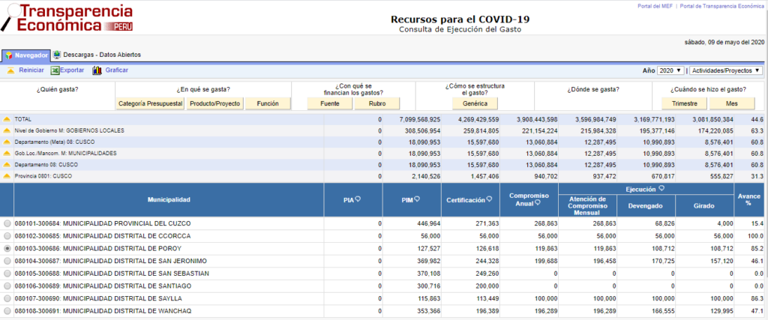This screenshot has height=320, width=768.
Task: Click the sort icon next to PIM header
Action: (418, 199)
